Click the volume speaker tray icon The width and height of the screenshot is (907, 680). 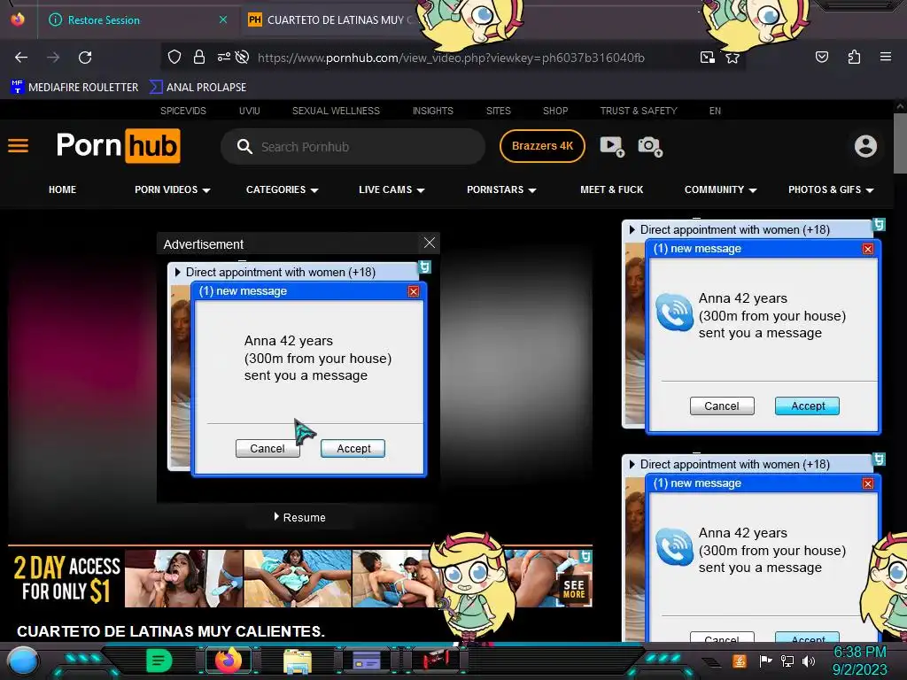tap(809, 661)
